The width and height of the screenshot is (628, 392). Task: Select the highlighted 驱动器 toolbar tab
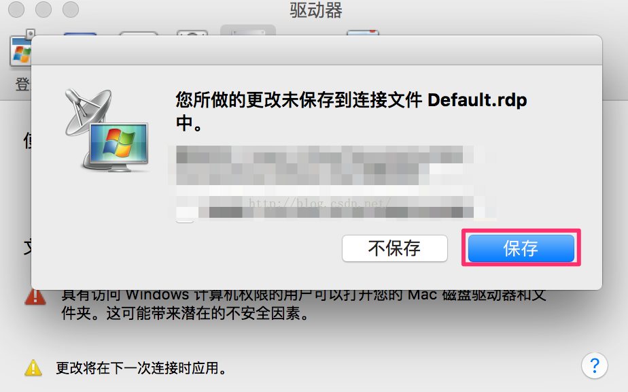pos(248,30)
